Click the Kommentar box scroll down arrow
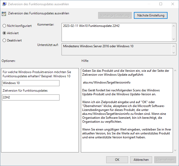The width and height of the screenshot is (179, 166). 174,39
